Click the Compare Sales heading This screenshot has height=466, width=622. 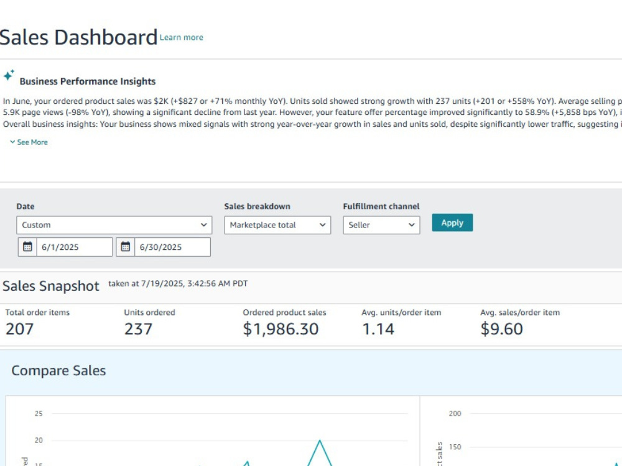point(58,370)
